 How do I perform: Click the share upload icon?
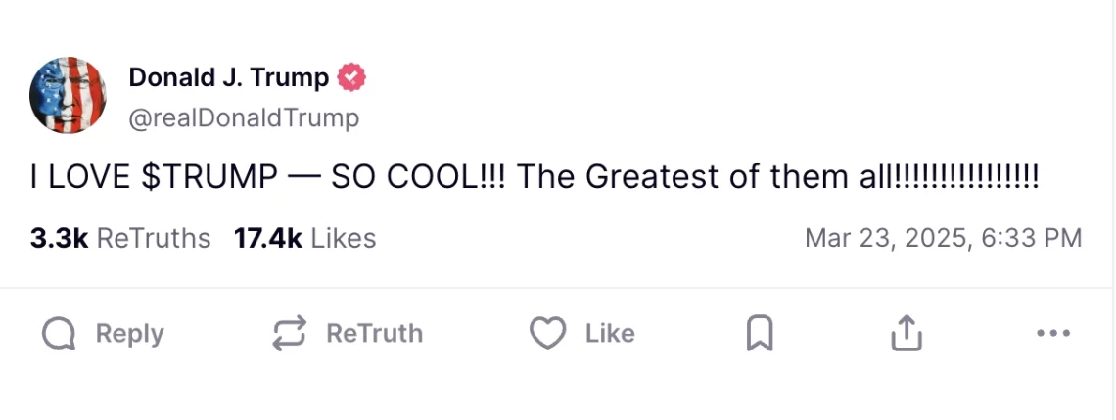[x=907, y=334]
